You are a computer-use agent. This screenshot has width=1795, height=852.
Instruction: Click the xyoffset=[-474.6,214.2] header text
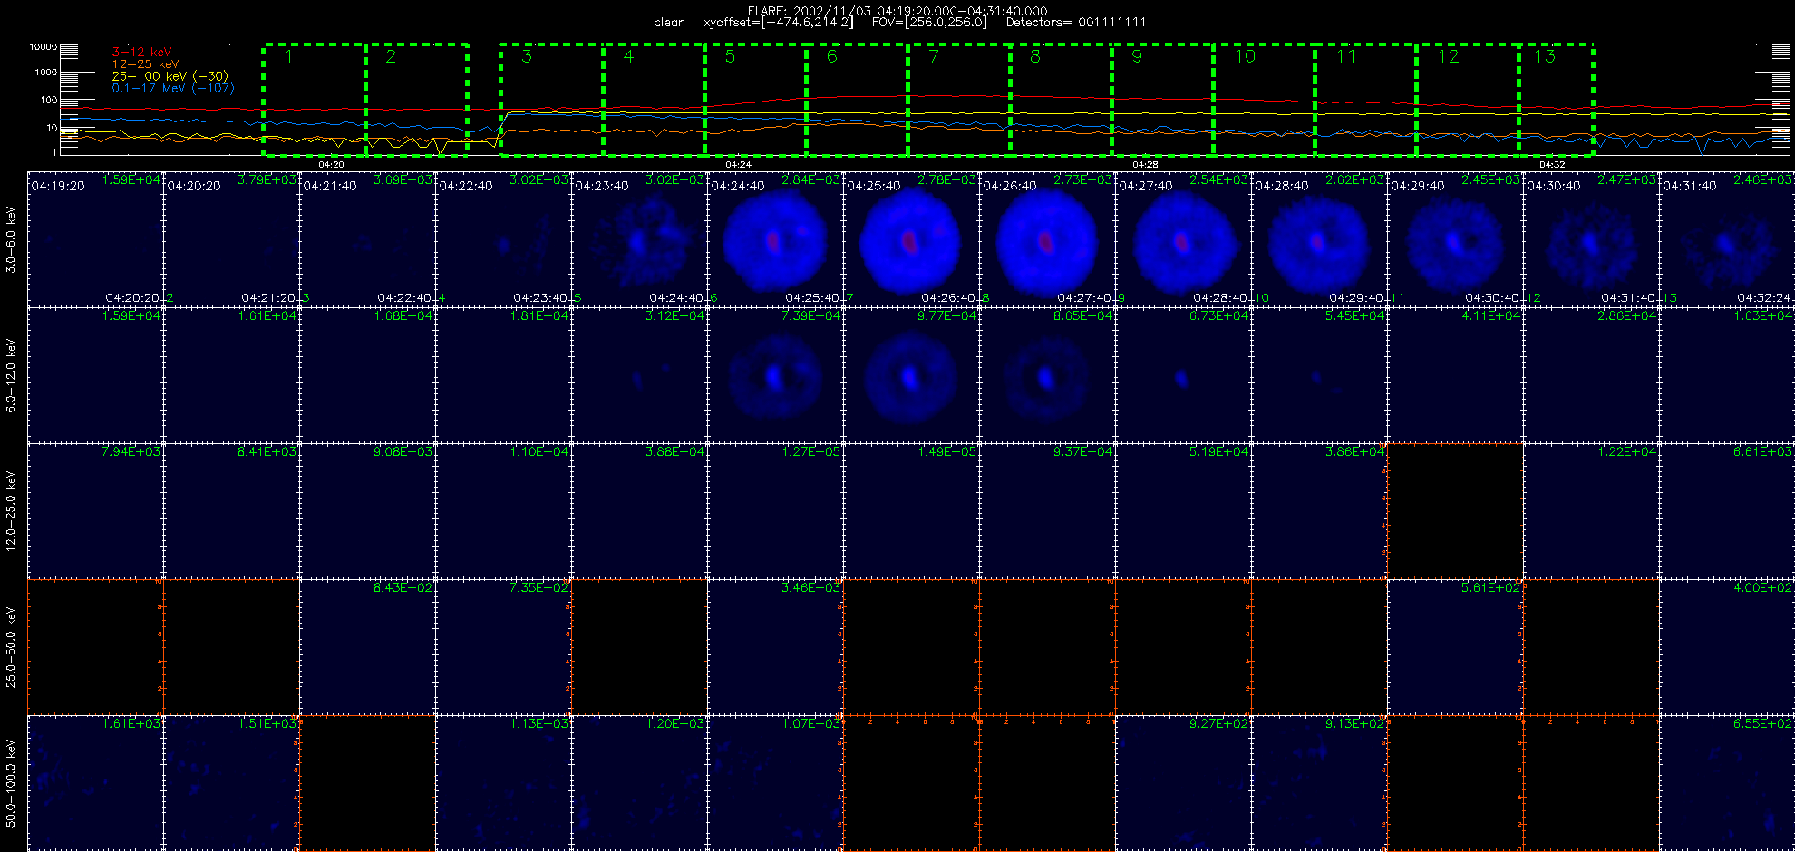pyautogui.click(x=779, y=22)
